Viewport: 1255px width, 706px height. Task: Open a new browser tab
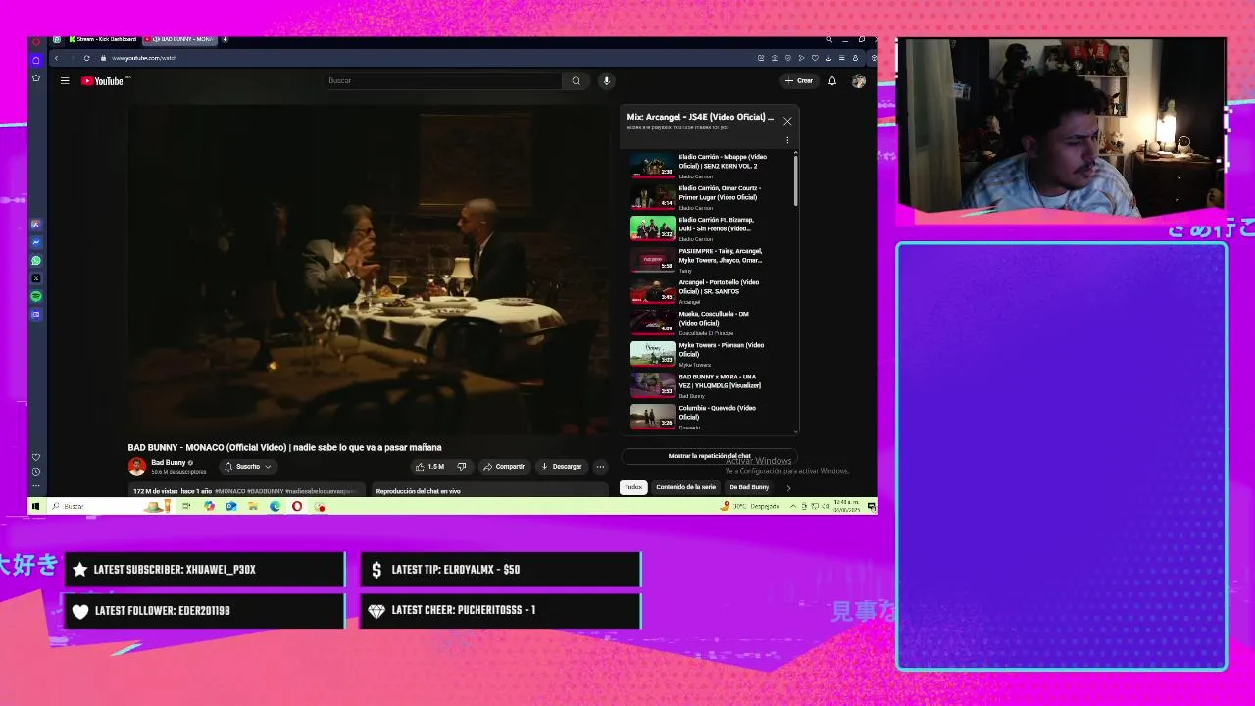(x=225, y=39)
